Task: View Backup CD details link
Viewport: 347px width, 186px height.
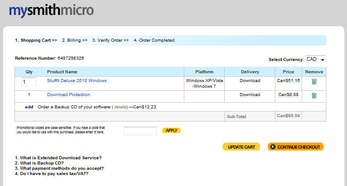Action: (121, 107)
